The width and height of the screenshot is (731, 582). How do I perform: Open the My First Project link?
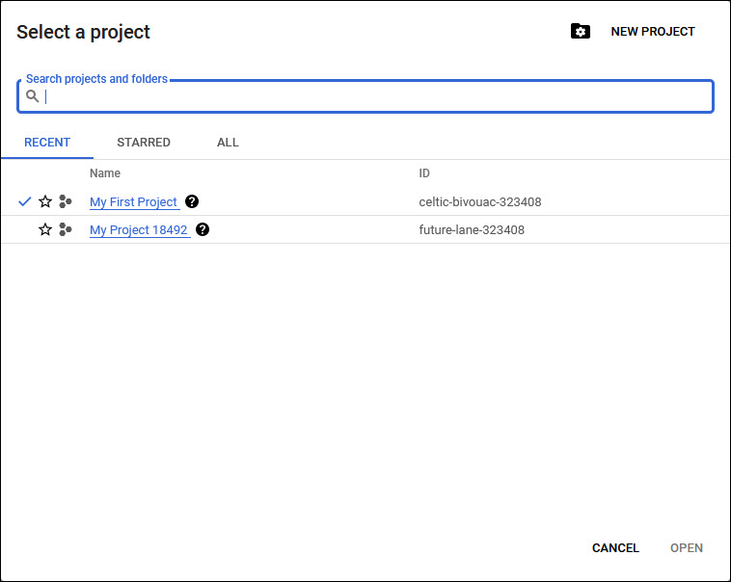coord(133,202)
